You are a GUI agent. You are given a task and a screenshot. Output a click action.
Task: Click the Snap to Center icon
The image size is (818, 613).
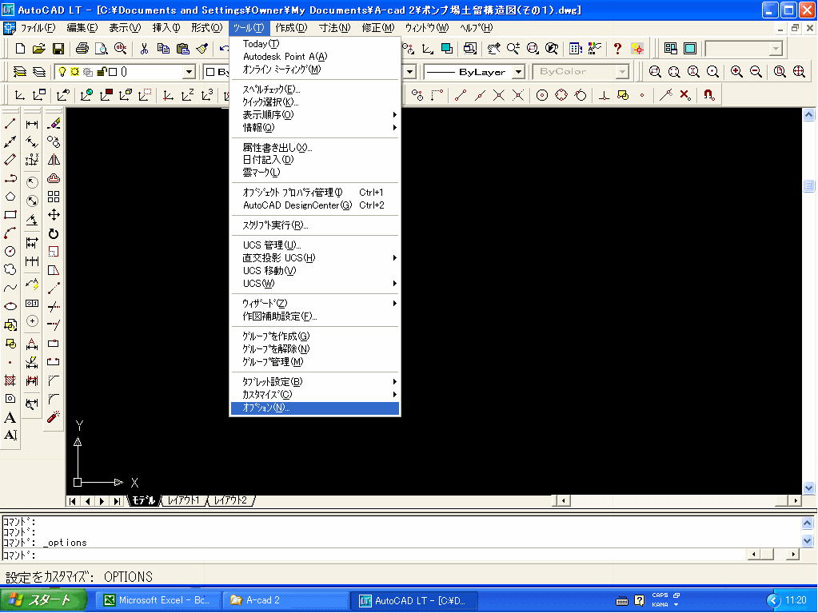542,95
